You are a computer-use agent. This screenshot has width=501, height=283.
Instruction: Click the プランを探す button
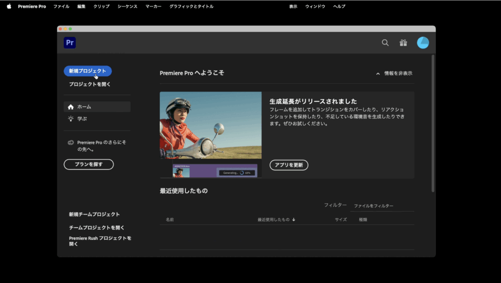click(89, 165)
